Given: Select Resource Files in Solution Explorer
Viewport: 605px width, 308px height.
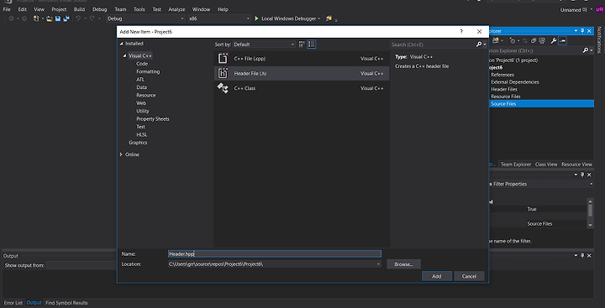Looking at the screenshot, I should click(x=506, y=97).
